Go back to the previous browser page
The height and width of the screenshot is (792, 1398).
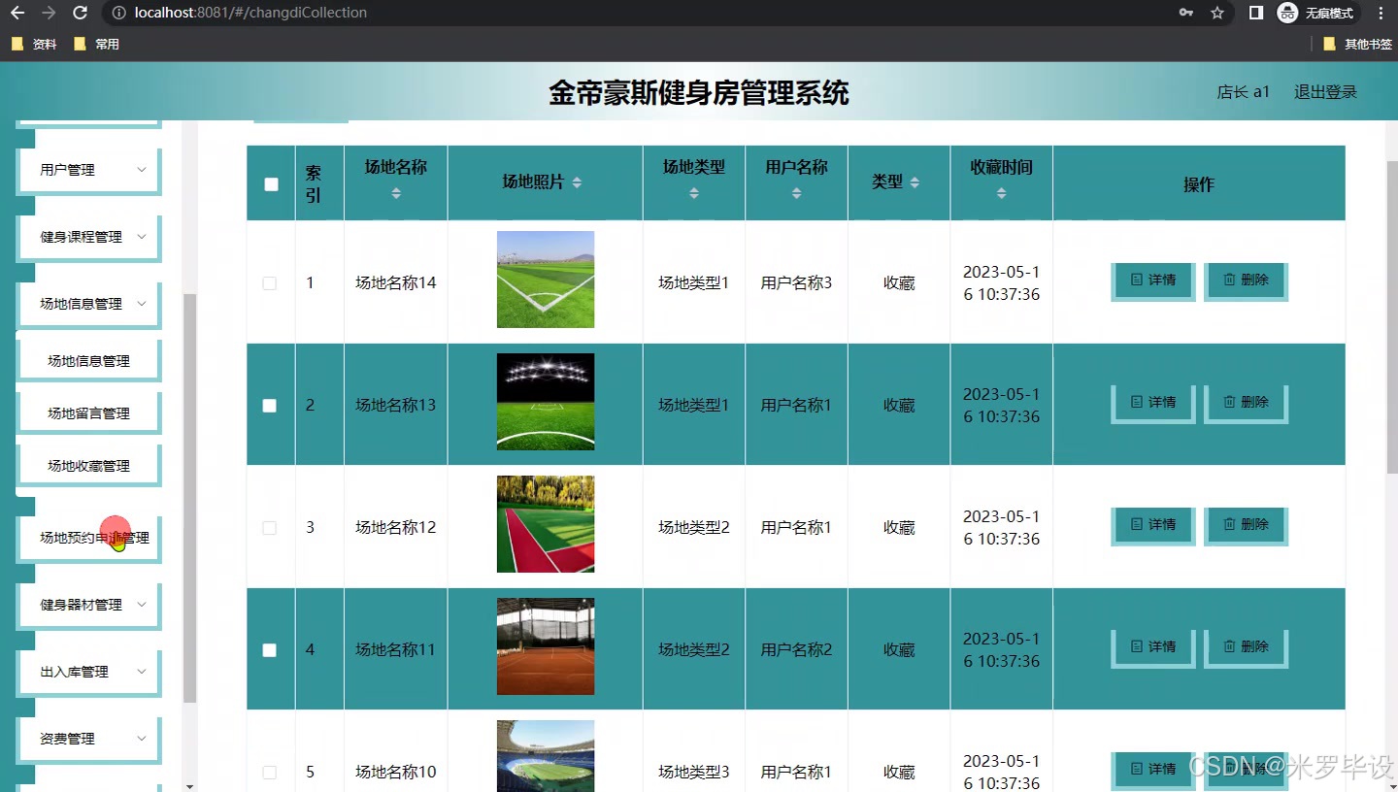tap(17, 13)
